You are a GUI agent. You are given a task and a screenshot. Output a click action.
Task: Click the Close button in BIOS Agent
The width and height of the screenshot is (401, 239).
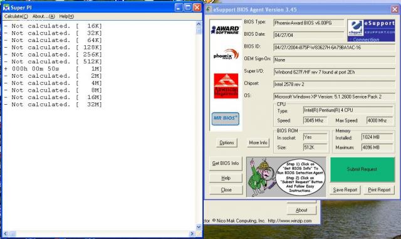(x=226, y=190)
